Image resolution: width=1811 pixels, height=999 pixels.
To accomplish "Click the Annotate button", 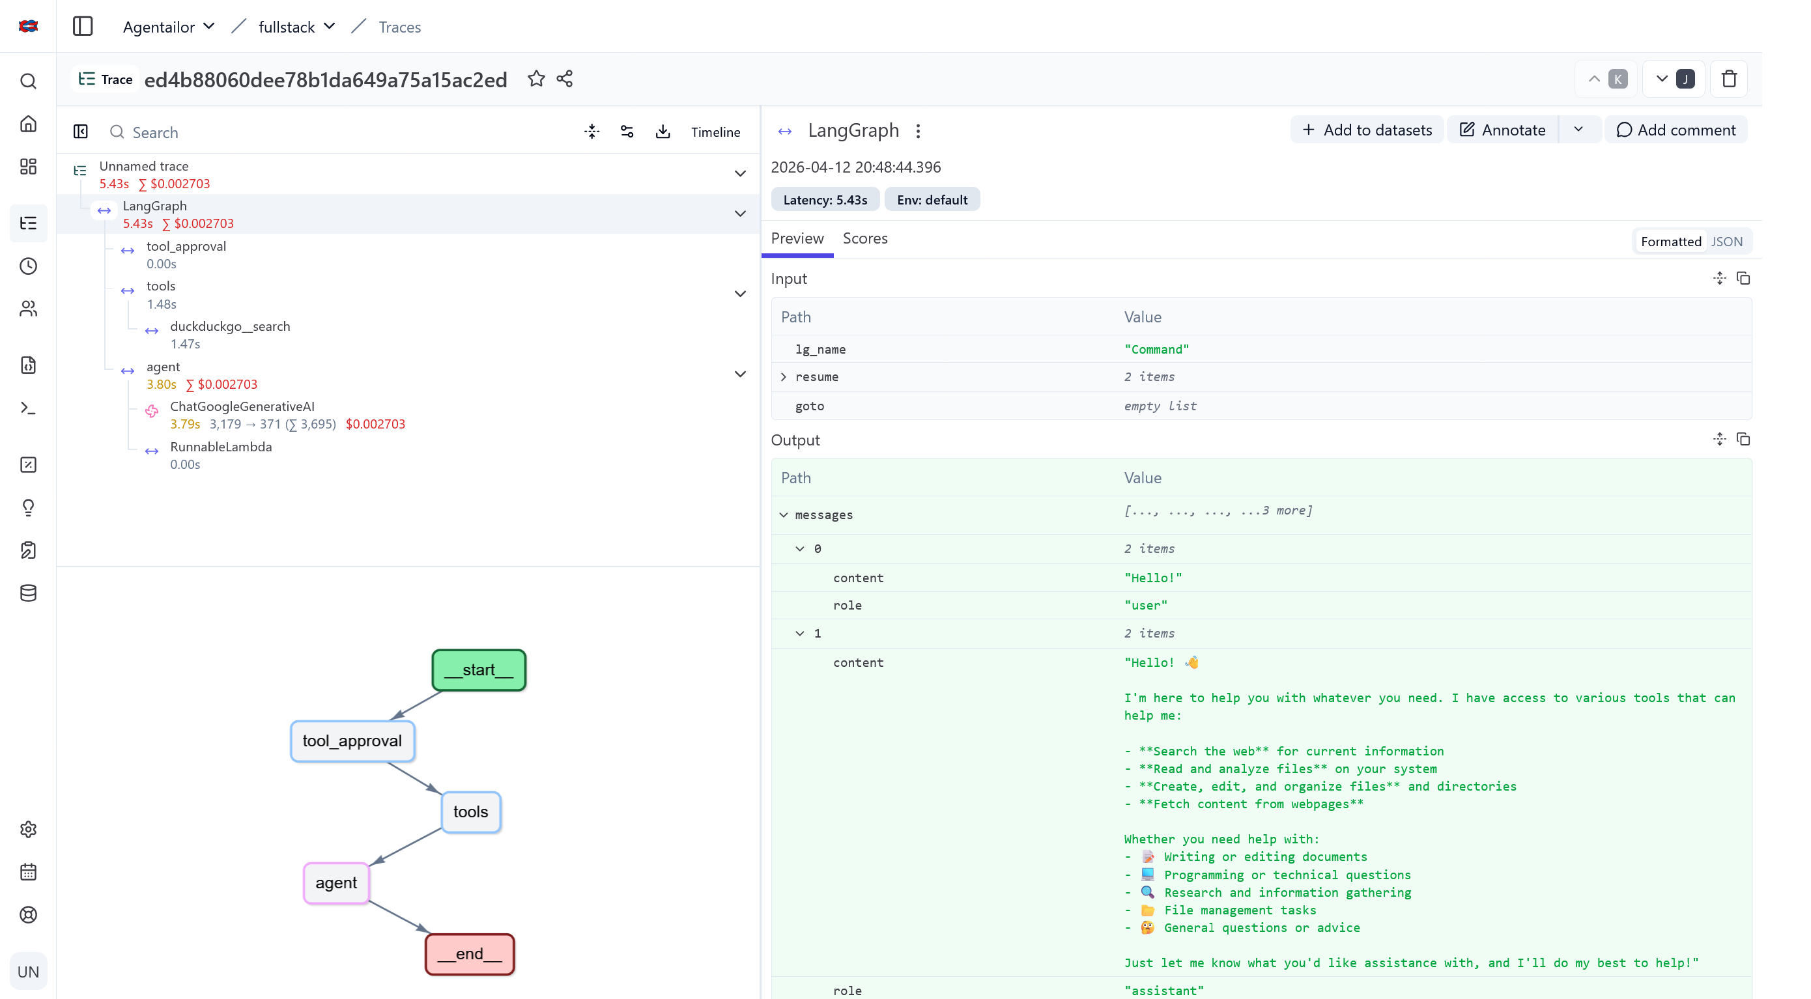I will (1503, 130).
